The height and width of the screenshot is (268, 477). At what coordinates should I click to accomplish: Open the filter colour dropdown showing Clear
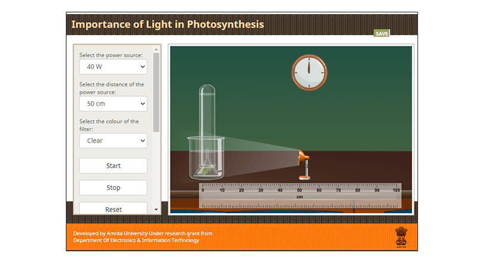(113, 141)
